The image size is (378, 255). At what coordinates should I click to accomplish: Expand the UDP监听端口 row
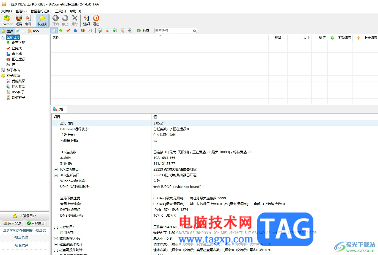[x=56, y=175]
